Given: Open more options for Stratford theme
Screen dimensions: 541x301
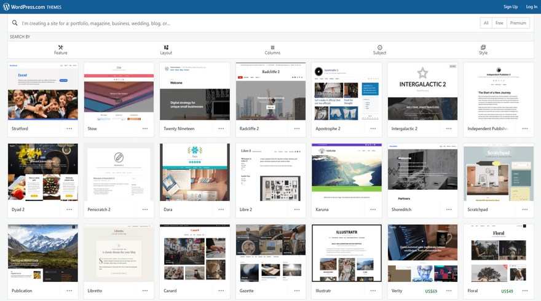Looking at the screenshot, I should click(x=69, y=128).
